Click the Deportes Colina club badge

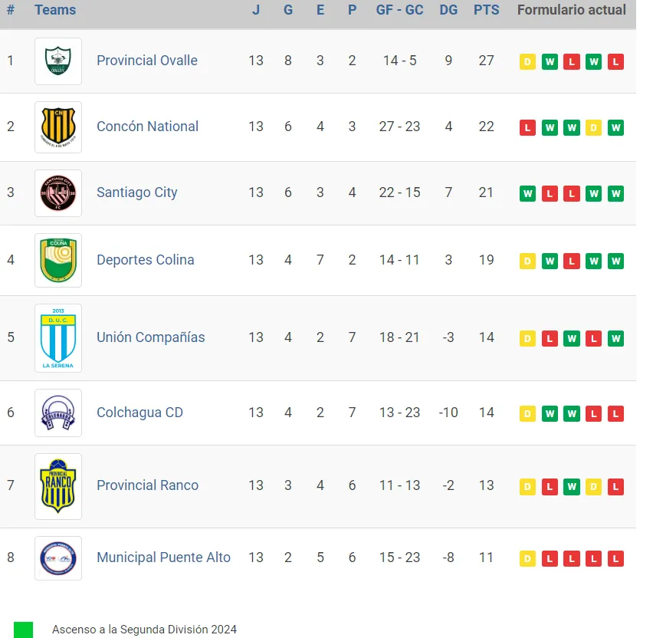[57, 260]
